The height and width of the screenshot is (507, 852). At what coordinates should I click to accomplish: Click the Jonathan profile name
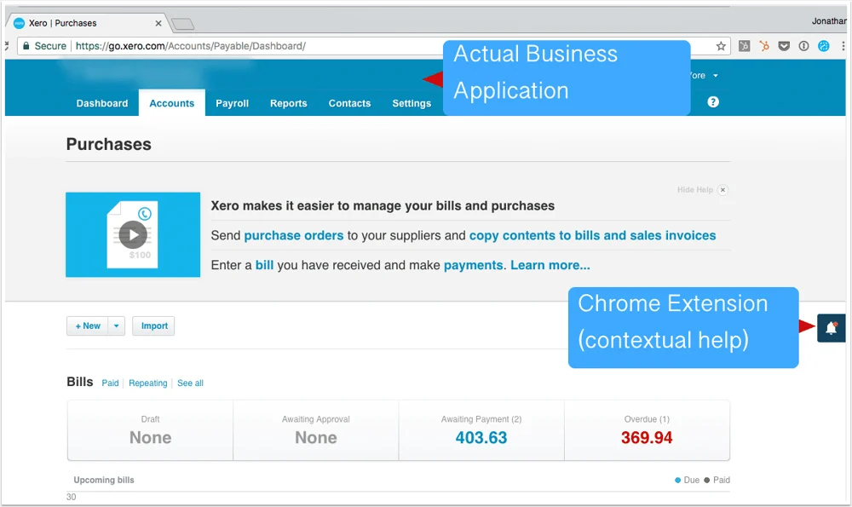[x=829, y=21]
